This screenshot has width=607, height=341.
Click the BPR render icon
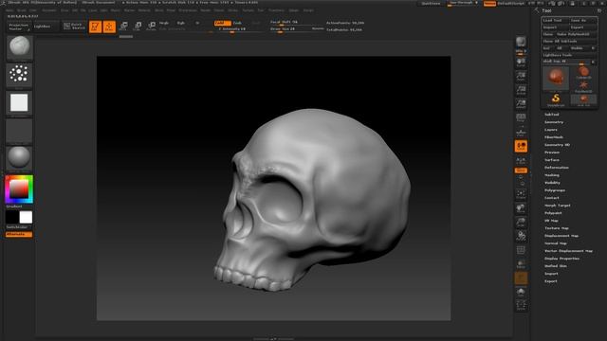pos(521,42)
